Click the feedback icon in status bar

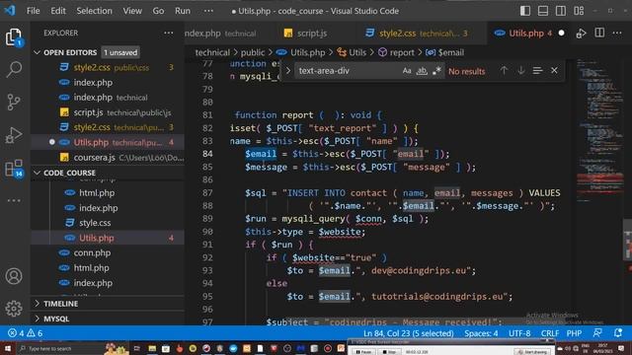point(597,333)
